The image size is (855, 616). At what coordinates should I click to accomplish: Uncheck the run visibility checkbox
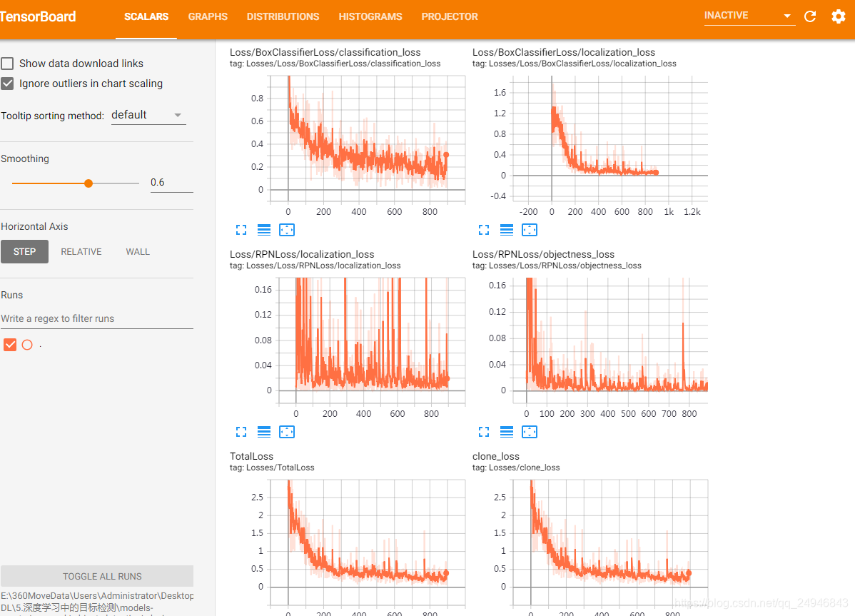click(x=10, y=345)
